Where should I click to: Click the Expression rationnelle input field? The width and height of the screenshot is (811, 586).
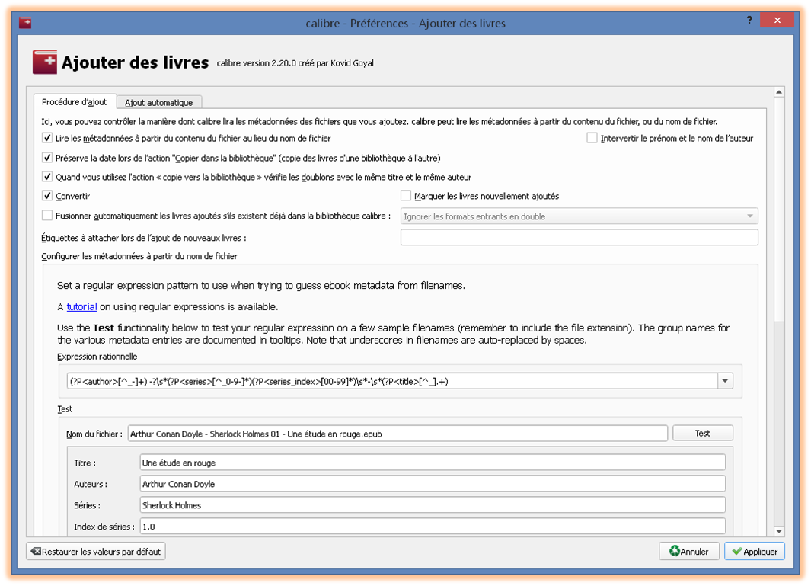tap(393, 382)
